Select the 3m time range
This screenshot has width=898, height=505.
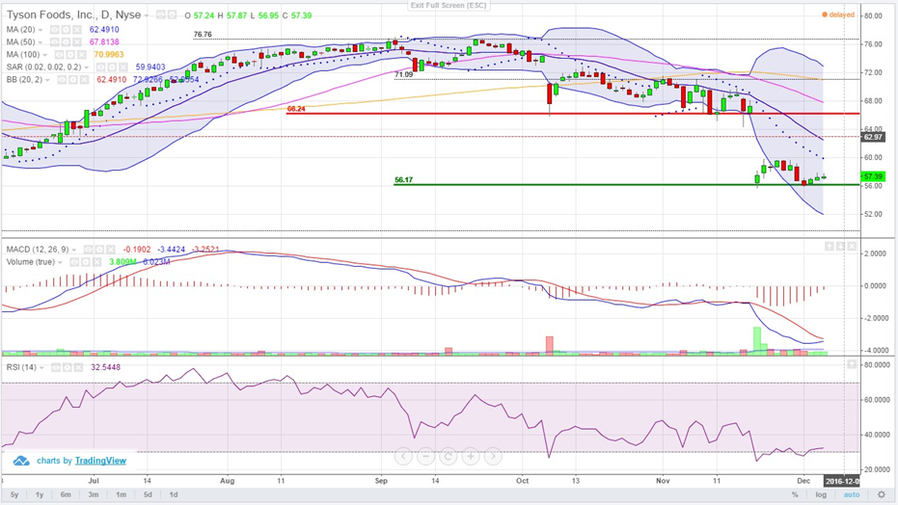tap(94, 494)
